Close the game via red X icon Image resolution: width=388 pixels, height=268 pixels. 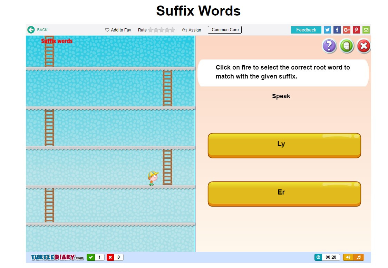pyautogui.click(x=363, y=46)
